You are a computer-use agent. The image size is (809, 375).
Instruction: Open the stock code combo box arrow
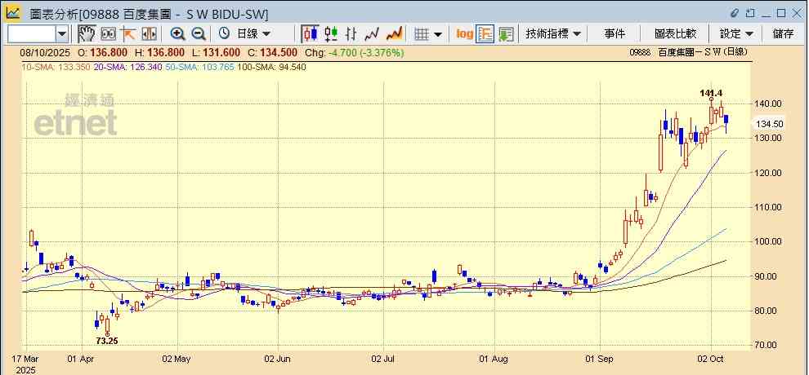[62, 33]
